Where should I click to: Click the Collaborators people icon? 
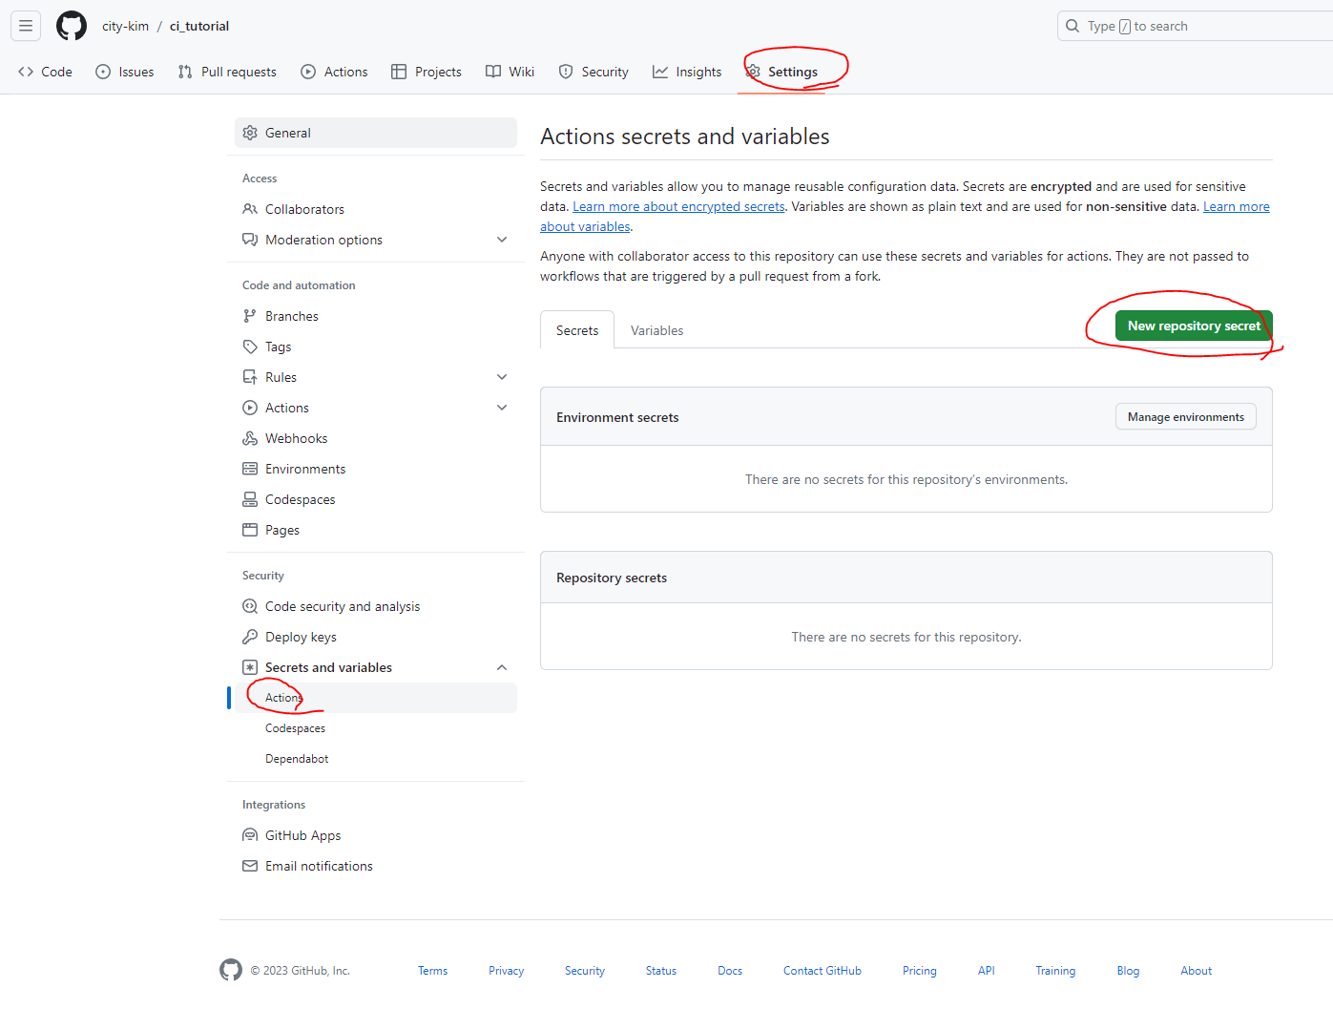coord(250,209)
